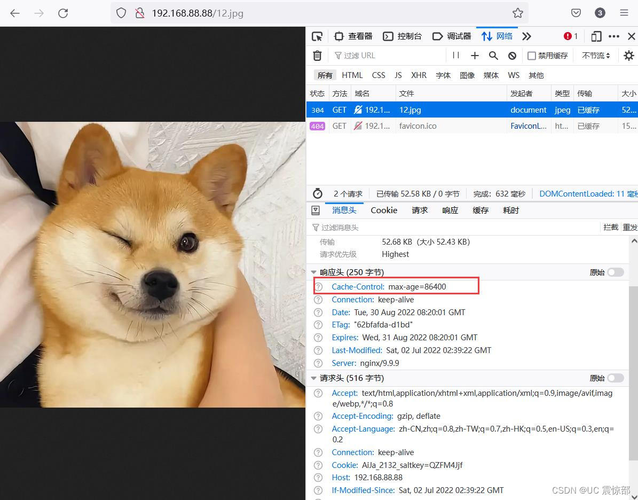Filter requests by XHR type
Screen dimensions: 638x500
pos(419,75)
